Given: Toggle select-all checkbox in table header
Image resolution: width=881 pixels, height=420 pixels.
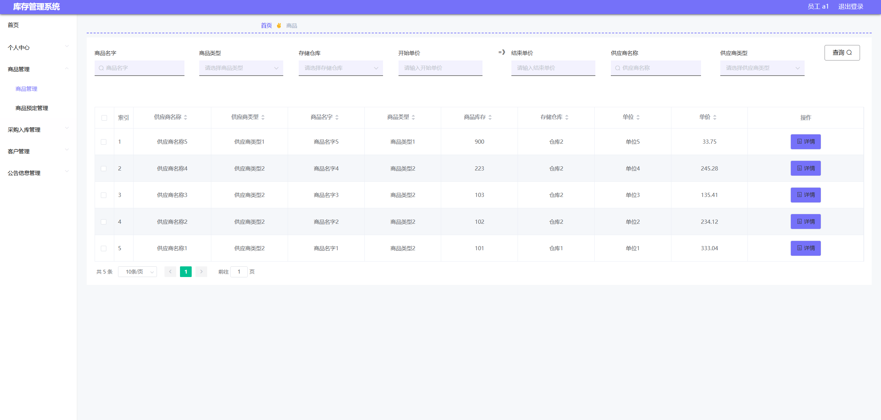Looking at the screenshot, I should pos(104,118).
